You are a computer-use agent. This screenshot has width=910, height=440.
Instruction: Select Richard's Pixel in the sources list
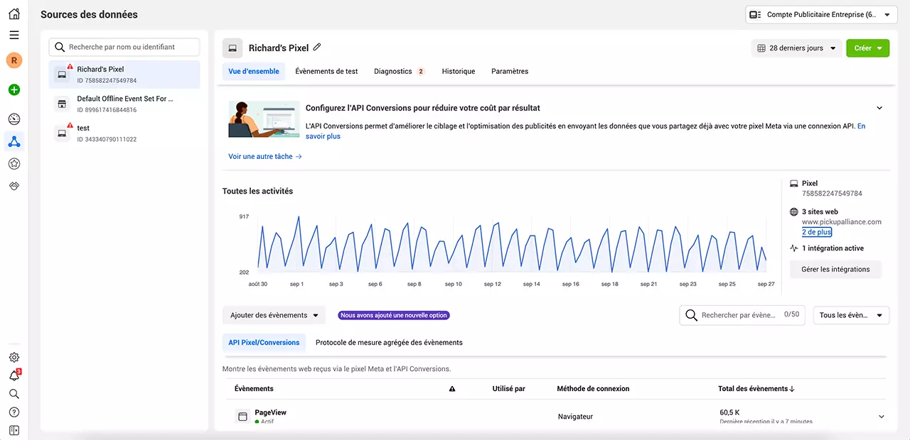pos(124,75)
